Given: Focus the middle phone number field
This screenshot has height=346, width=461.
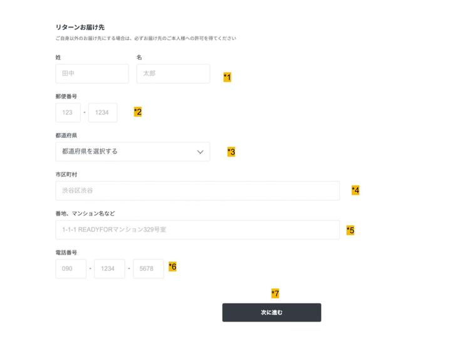Looking at the screenshot, I should tap(110, 269).
